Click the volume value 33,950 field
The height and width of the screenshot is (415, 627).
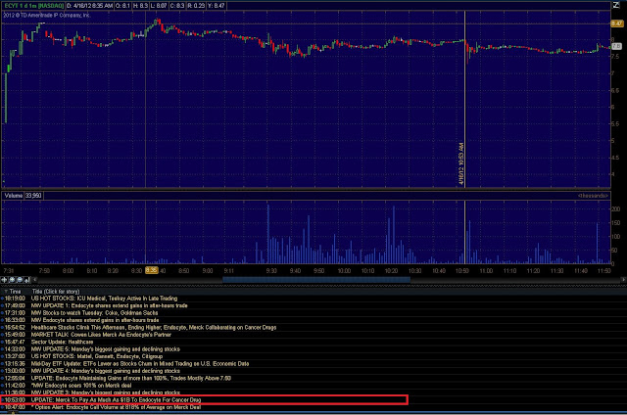[33, 196]
